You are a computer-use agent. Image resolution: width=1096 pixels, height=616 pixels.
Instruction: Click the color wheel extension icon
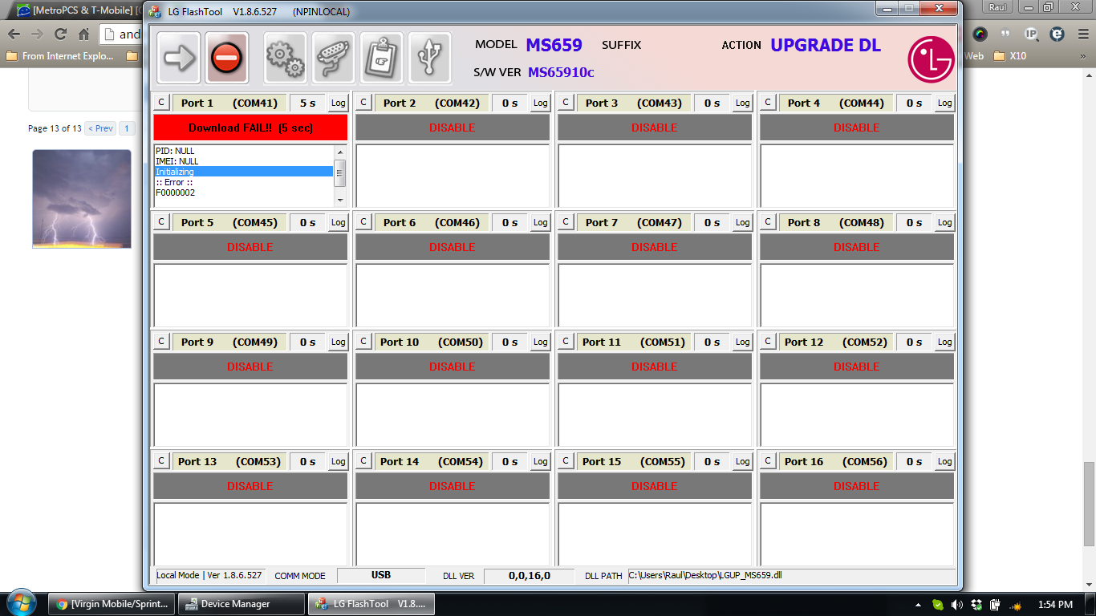[980, 34]
